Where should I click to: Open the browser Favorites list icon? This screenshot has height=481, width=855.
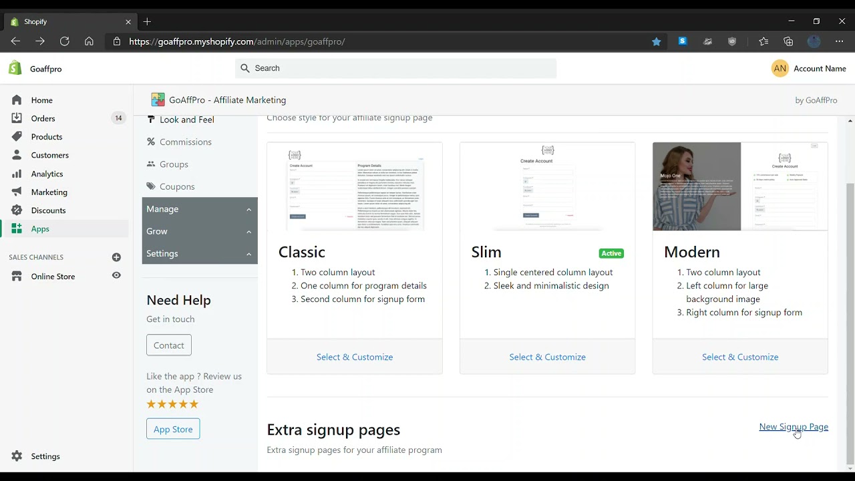pyautogui.click(x=763, y=41)
